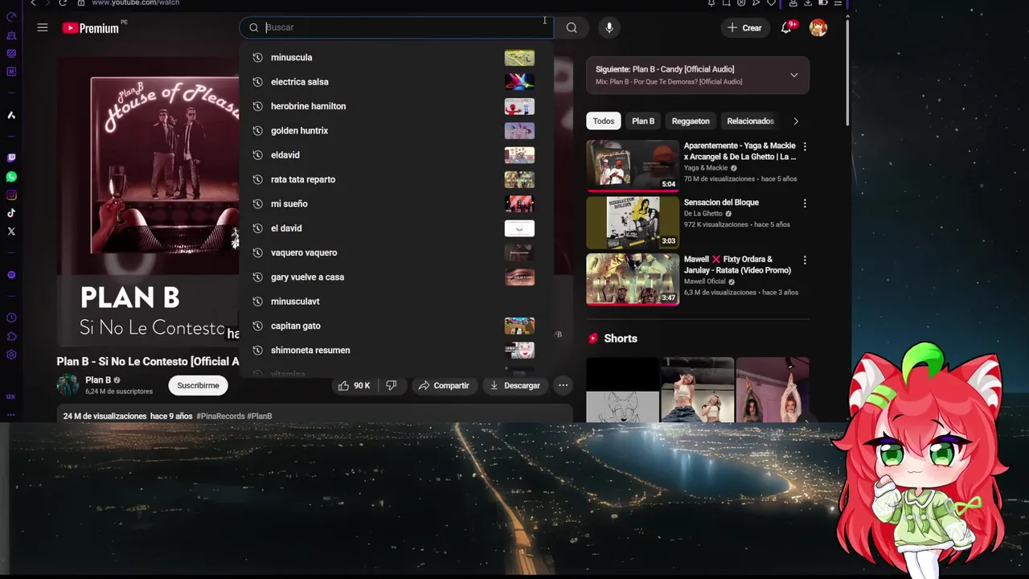Screen dimensions: 1029x579
Task: Click the magnifier search button
Action: coord(572,27)
